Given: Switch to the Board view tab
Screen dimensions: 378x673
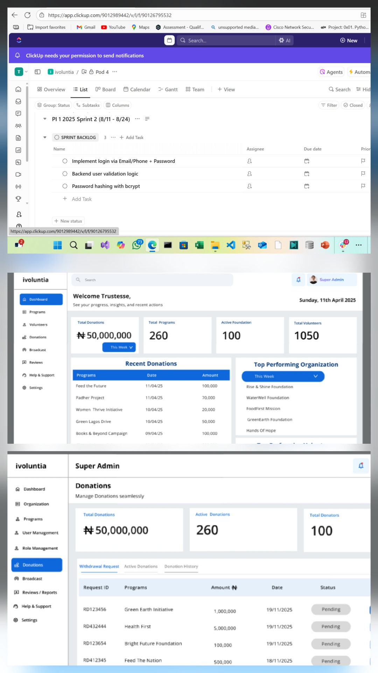Looking at the screenshot, I should pos(105,89).
